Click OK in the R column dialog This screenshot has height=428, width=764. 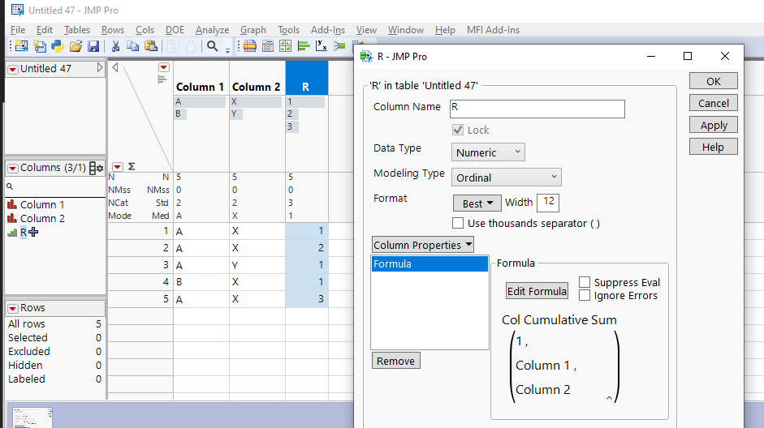coord(714,81)
